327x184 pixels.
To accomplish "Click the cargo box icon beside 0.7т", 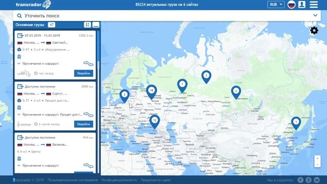I will click(19, 101).
